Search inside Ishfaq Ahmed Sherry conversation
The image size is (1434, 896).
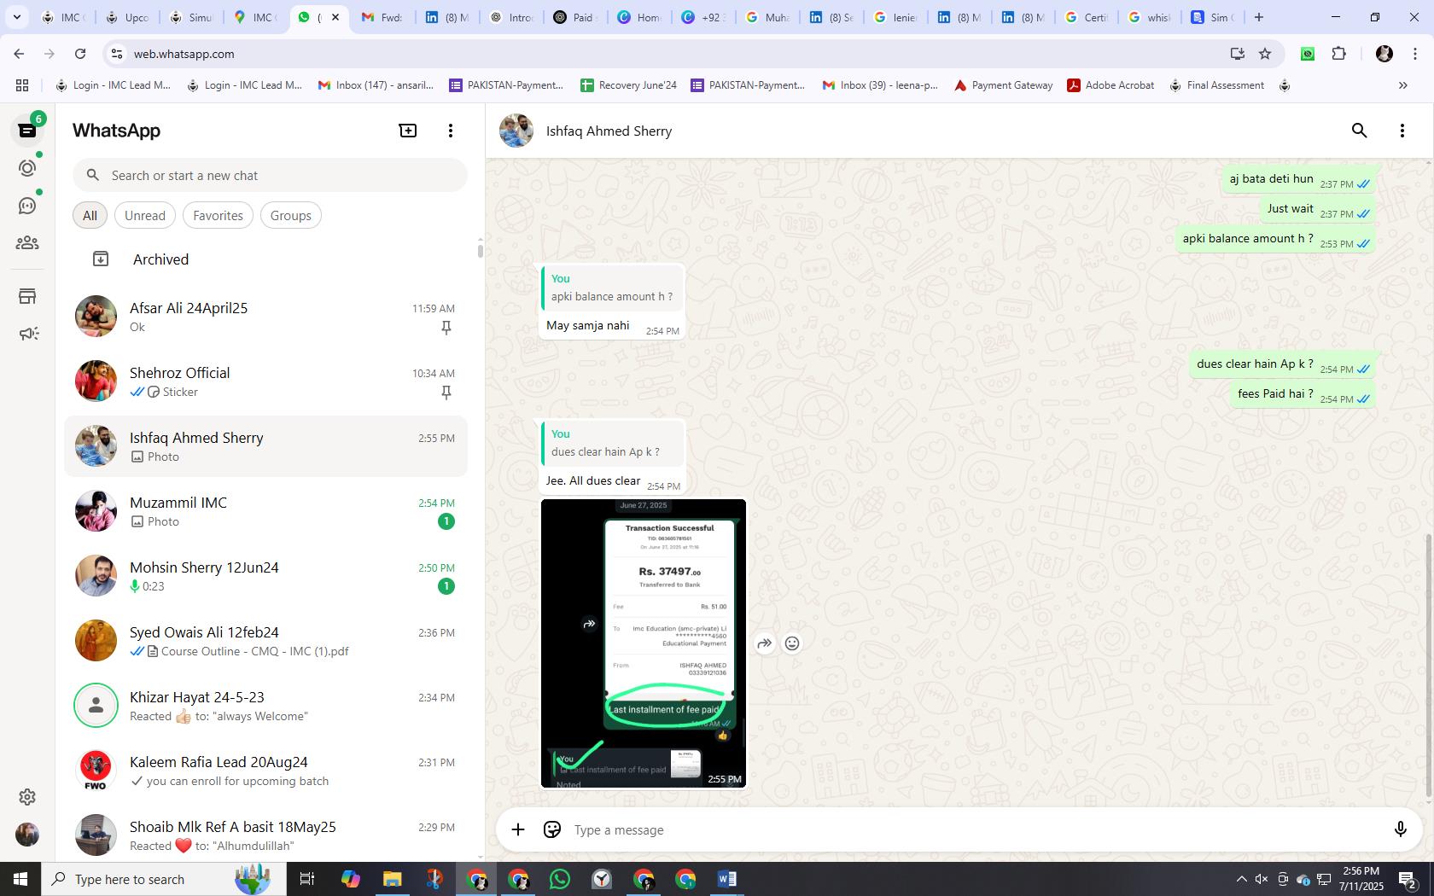pyautogui.click(x=1360, y=131)
